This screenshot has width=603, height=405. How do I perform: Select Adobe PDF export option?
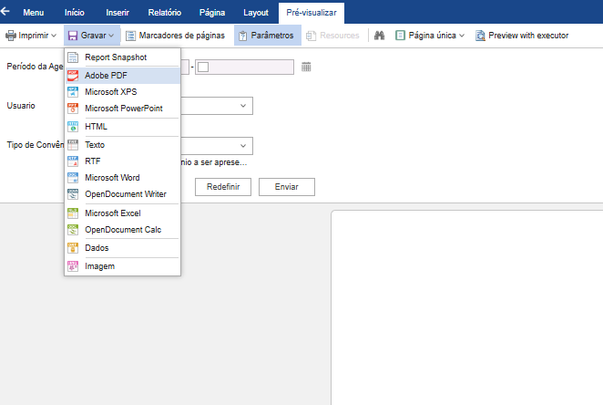[x=123, y=76]
